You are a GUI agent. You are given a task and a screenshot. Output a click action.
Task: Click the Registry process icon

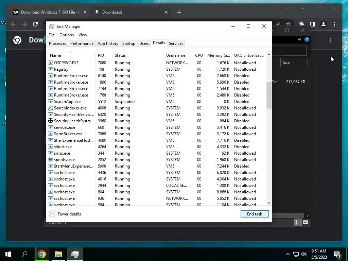tap(51, 69)
